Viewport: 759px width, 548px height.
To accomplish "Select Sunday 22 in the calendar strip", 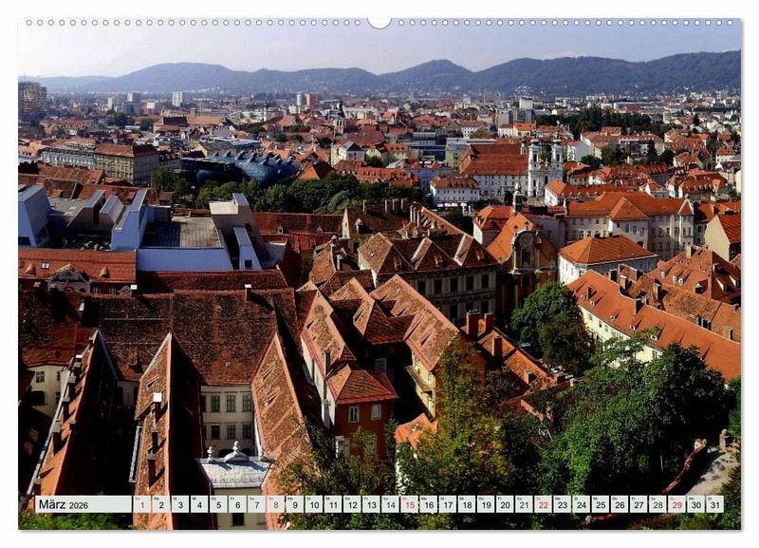I will click(544, 504).
